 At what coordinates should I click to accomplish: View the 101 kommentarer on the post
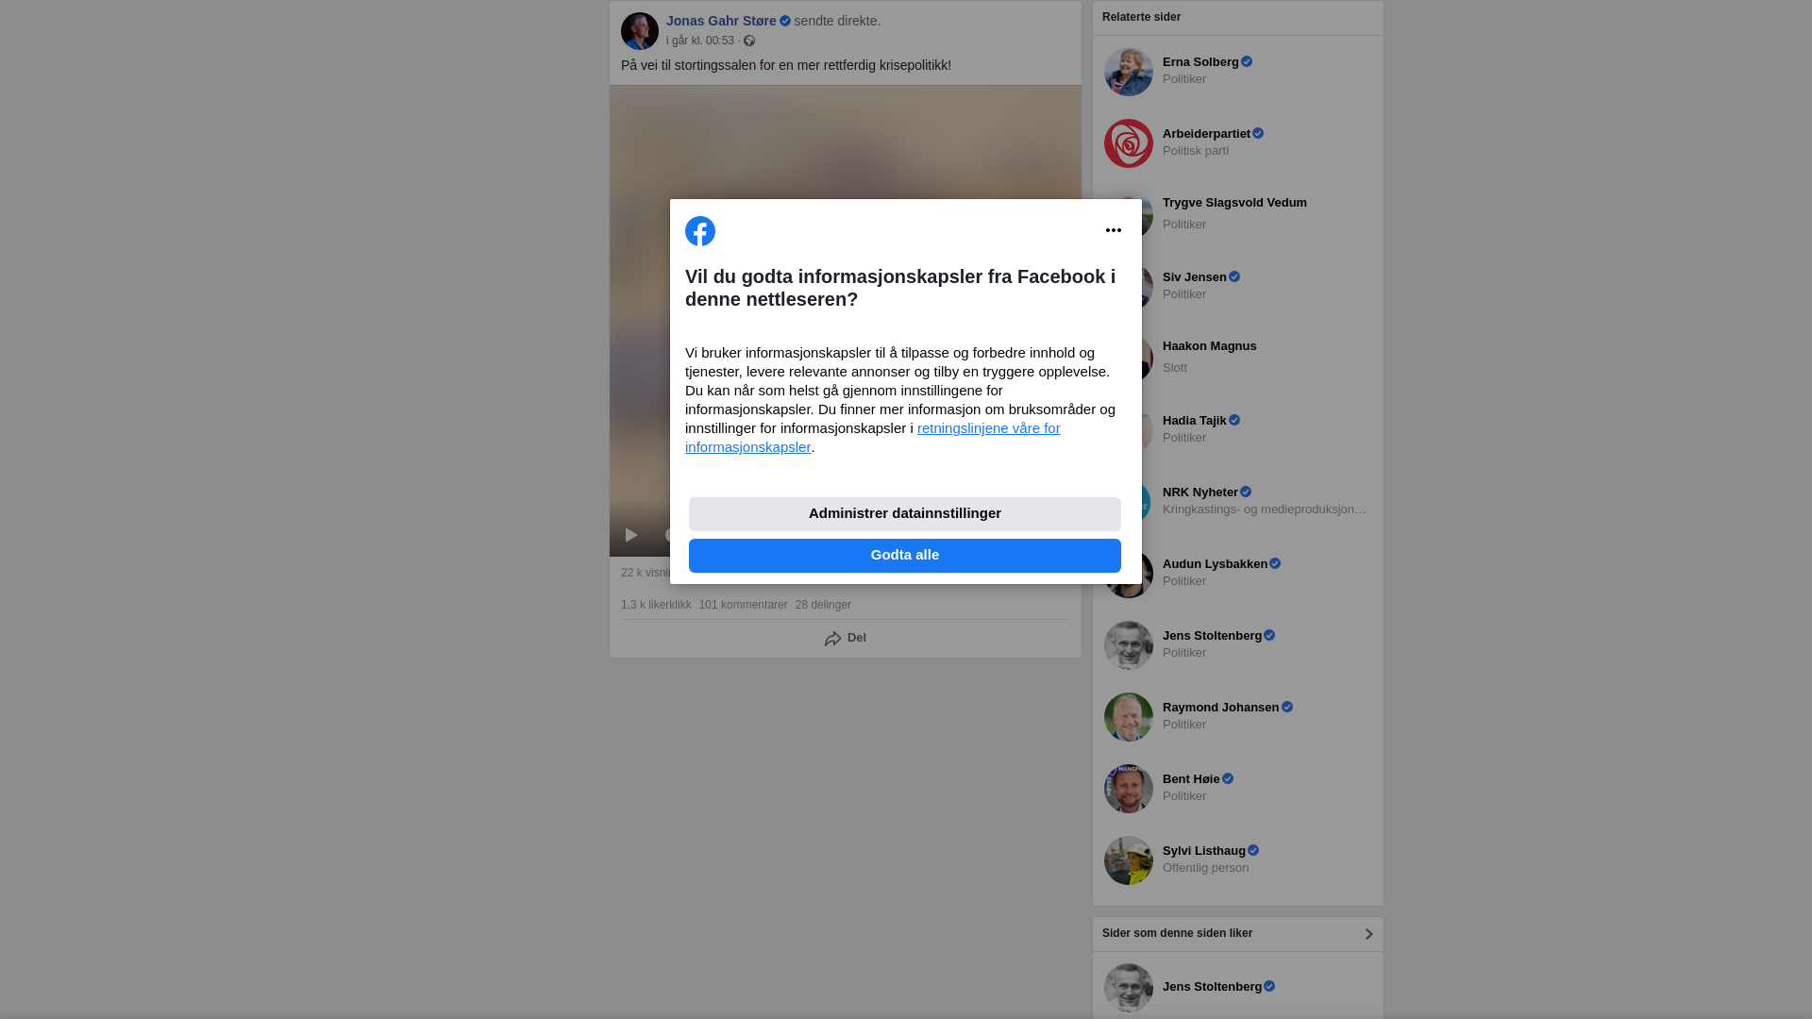coord(743,605)
